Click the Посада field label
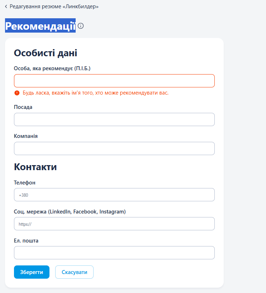The height and width of the screenshot is (293, 266). point(23,107)
